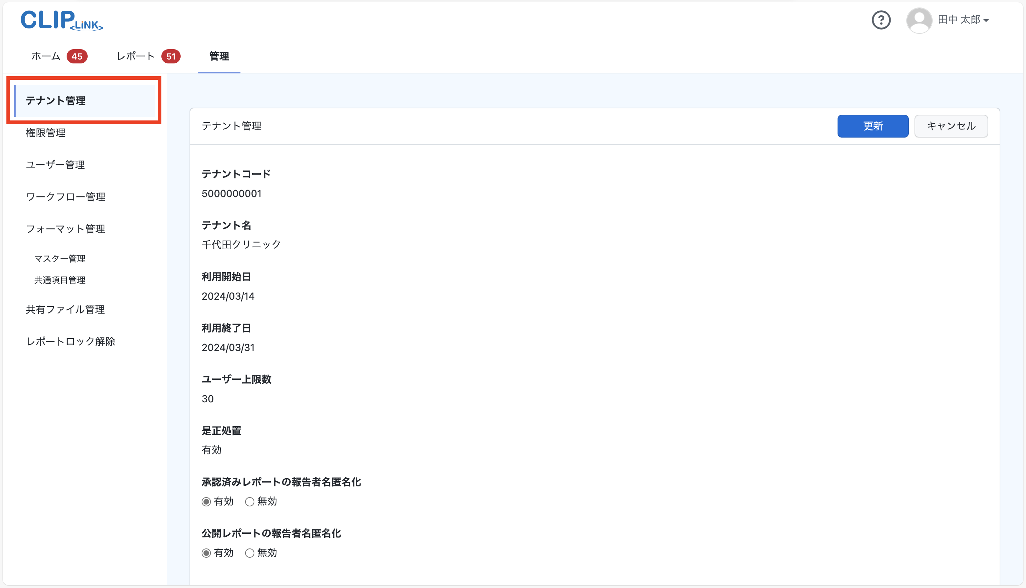Select 有効 for 公開レポートの報告者名匿名化

click(x=206, y=553)
